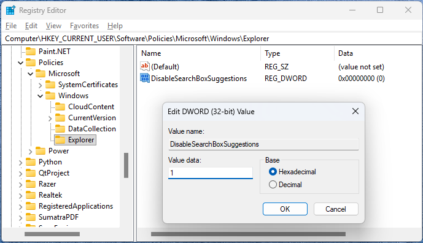The height and width of the screenshot is (243, 423).
Task: Click the REG_SZ type cell
Action: (x=276, y=67)
